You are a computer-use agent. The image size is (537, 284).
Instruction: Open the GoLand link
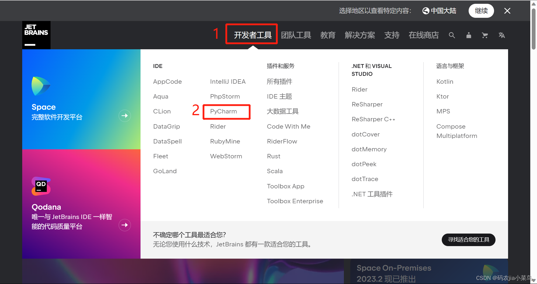tap(165, 171)
